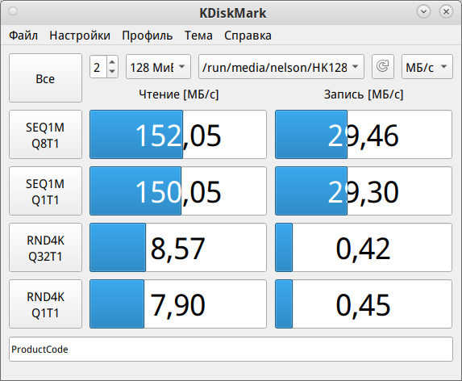The image size is (462, 381).
Task: Click the window menu circle in title bar
Action: [13, 11]
